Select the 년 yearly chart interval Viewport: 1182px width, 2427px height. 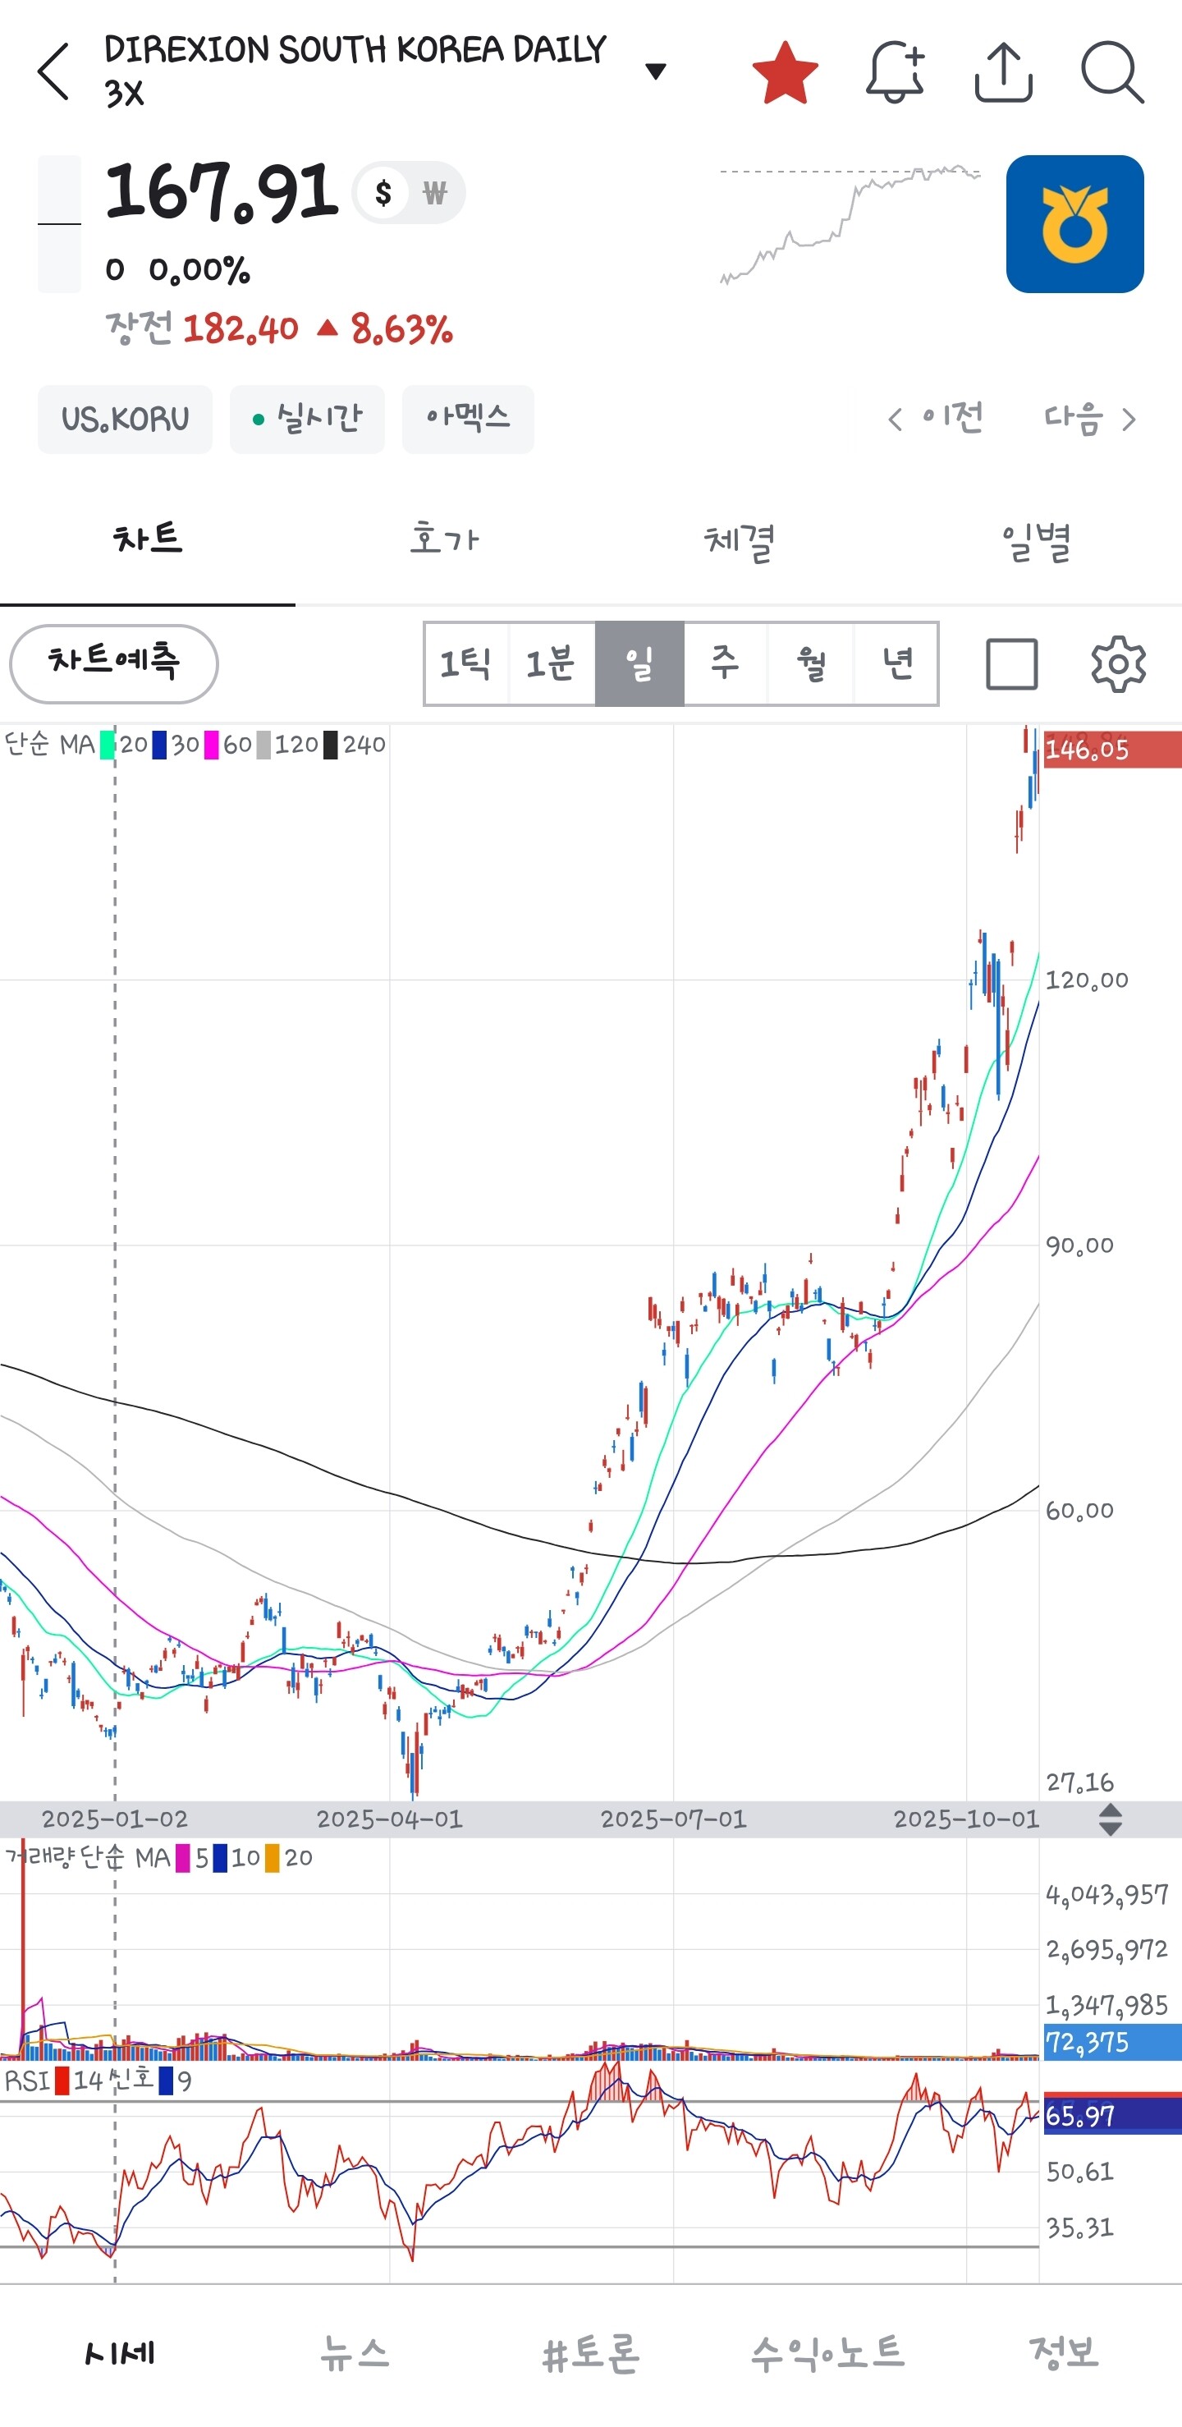pyautogui.click(x=896, y=663)
